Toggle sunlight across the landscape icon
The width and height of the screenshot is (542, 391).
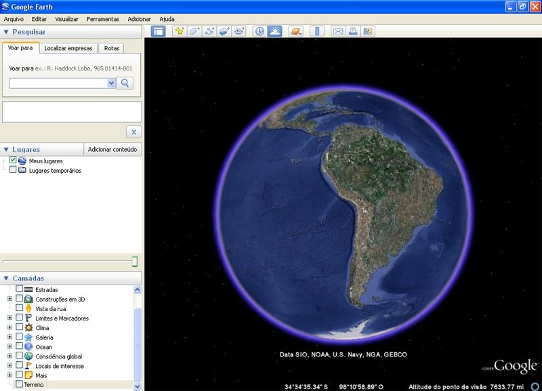pyautogui.click(x=275, y=31)
